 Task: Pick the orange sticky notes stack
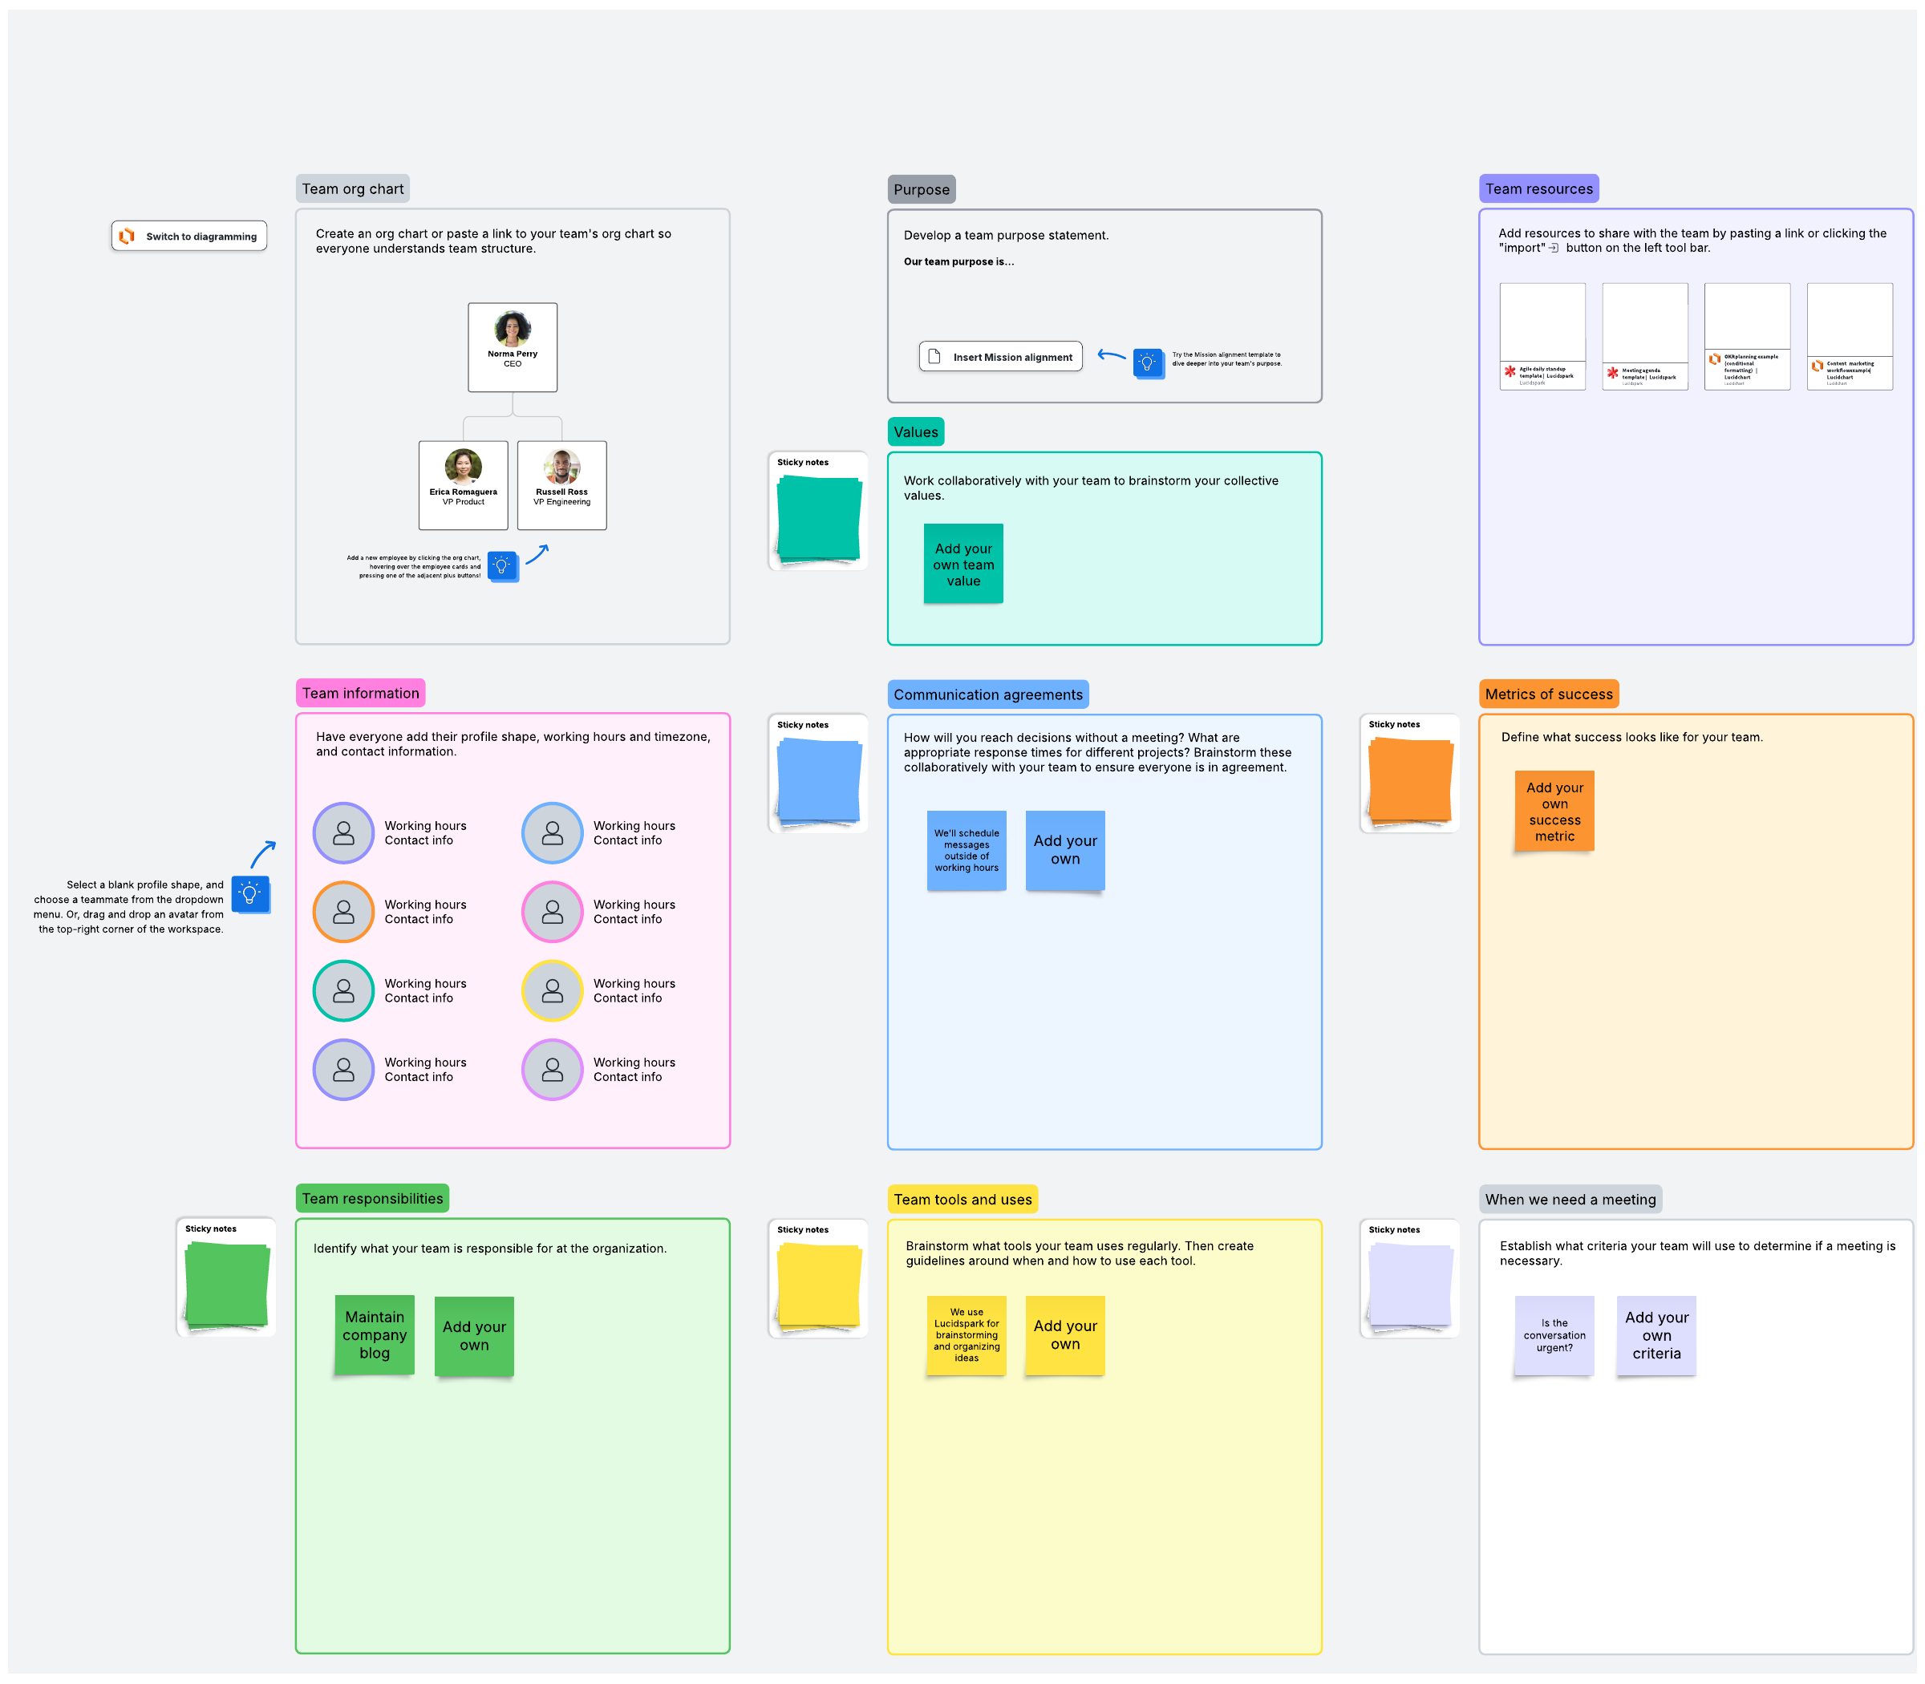pos(1410,781)
